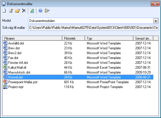The width and height of the screenshot is (161, 118).
Task: Select Fönster A4.dot in list
Action: pos(78,62)
